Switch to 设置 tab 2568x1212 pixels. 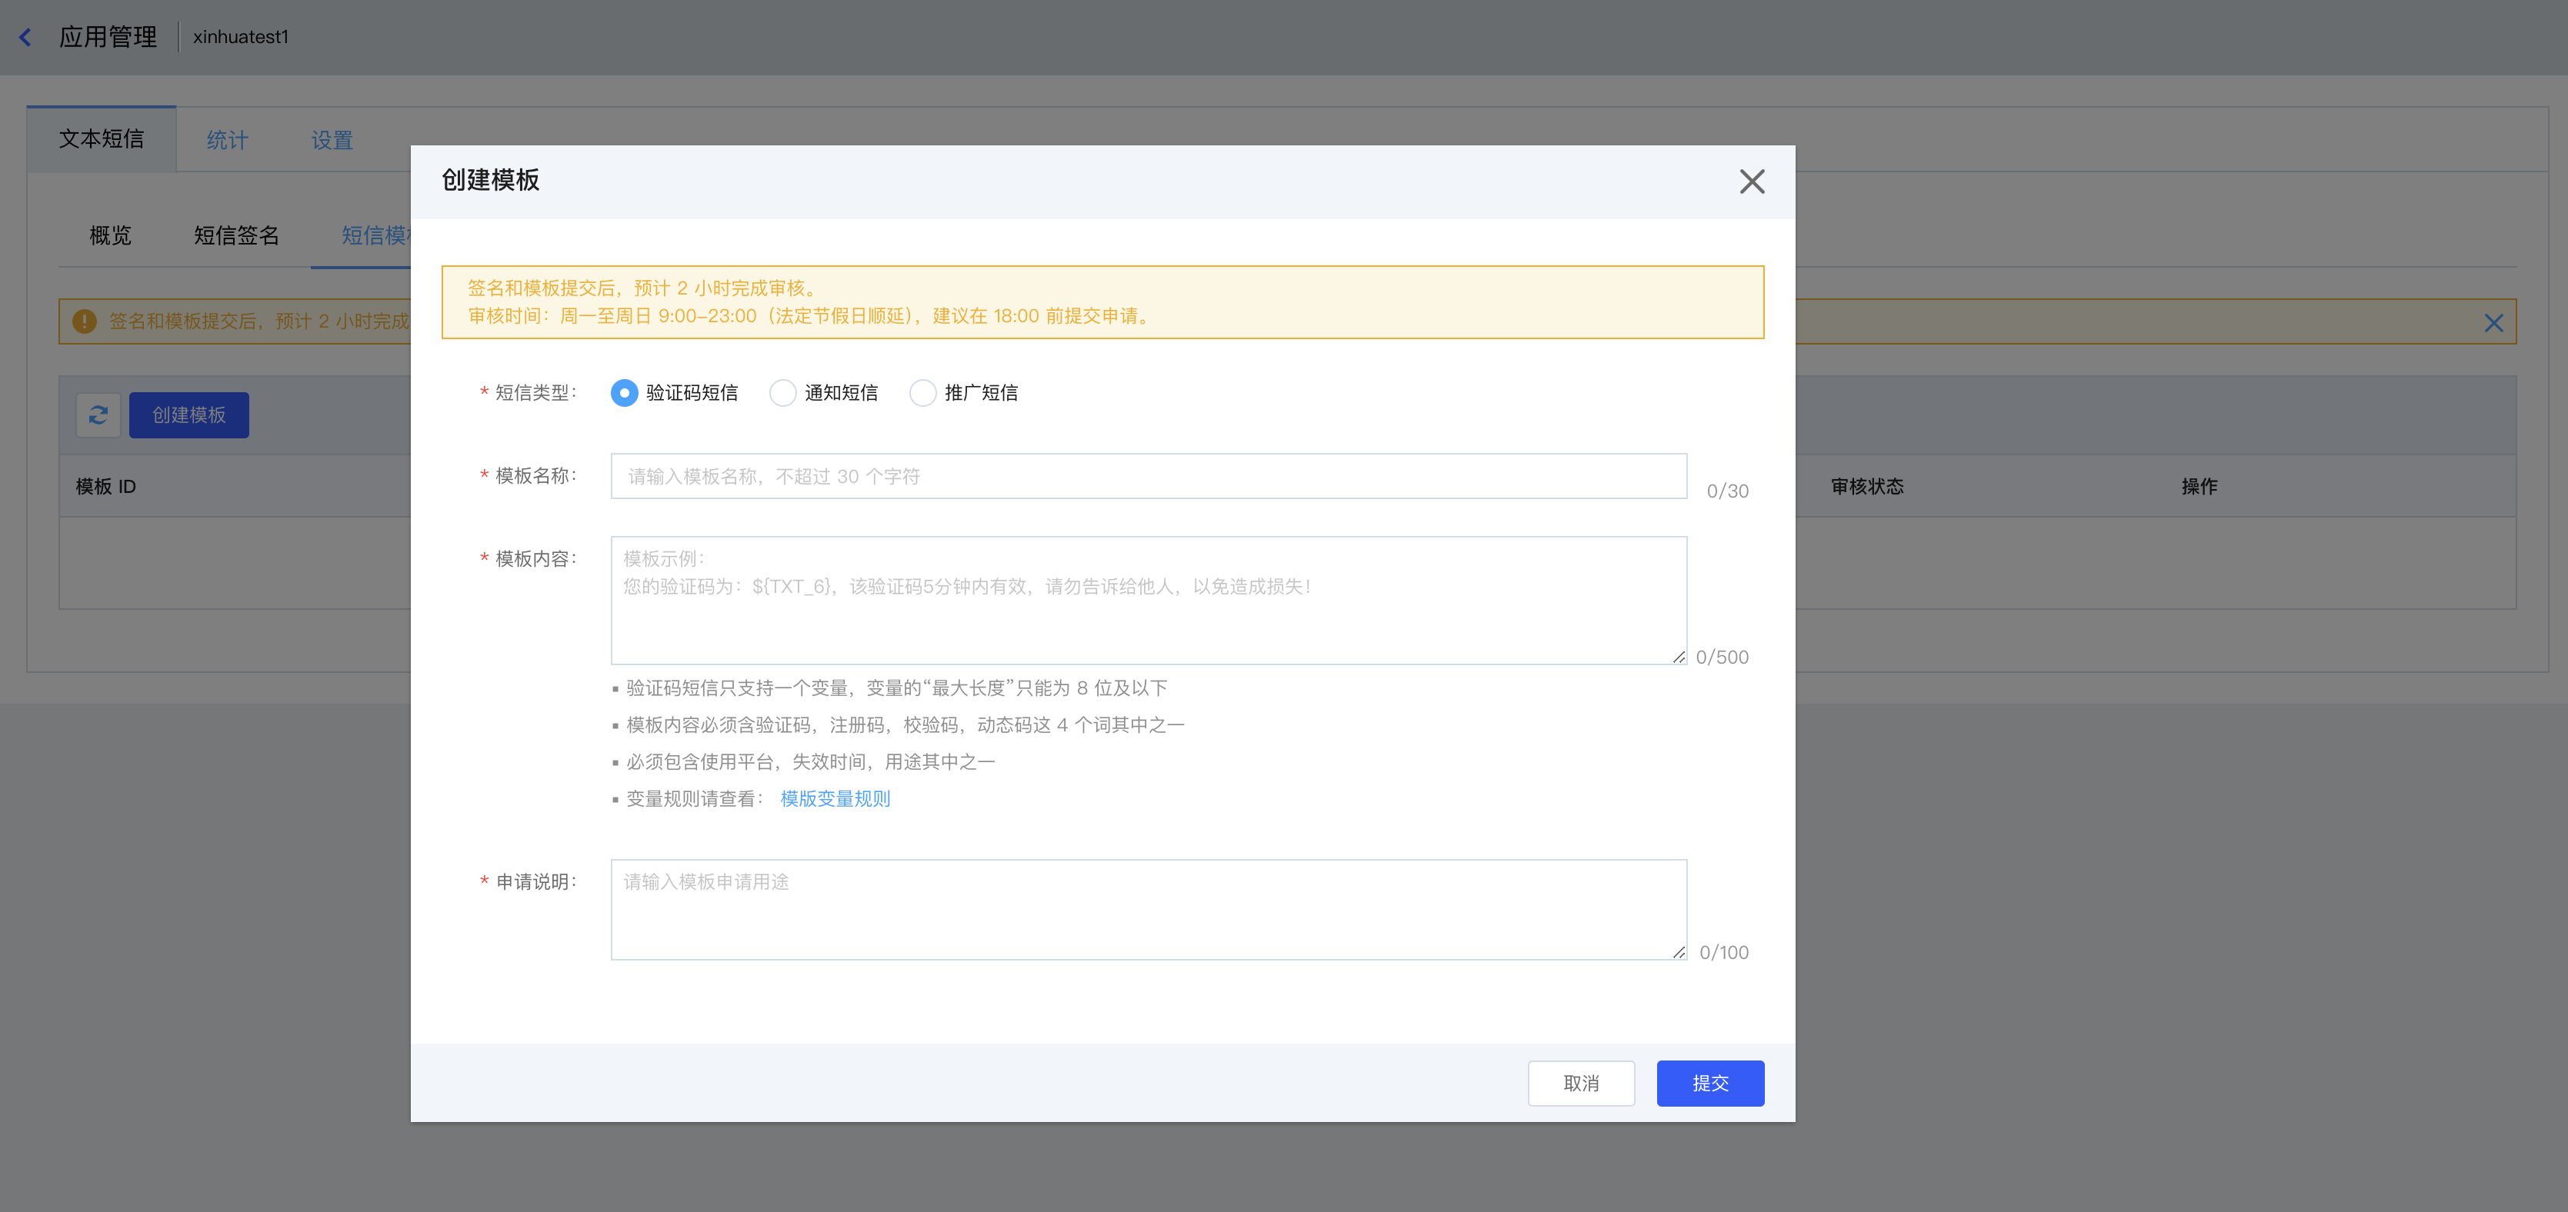pos(332,141)
